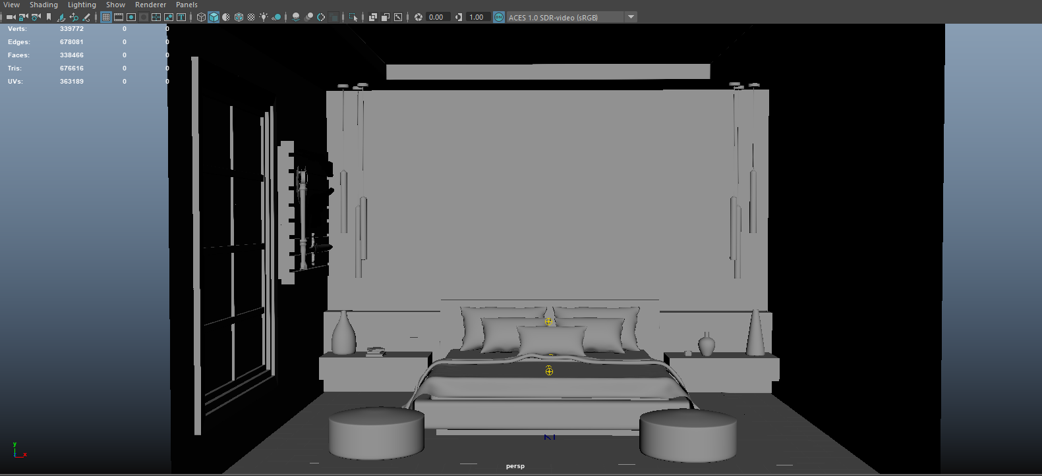Toggle the Film Gate overlay
This screenshot has width=1042, height=476.
point(119,17)
